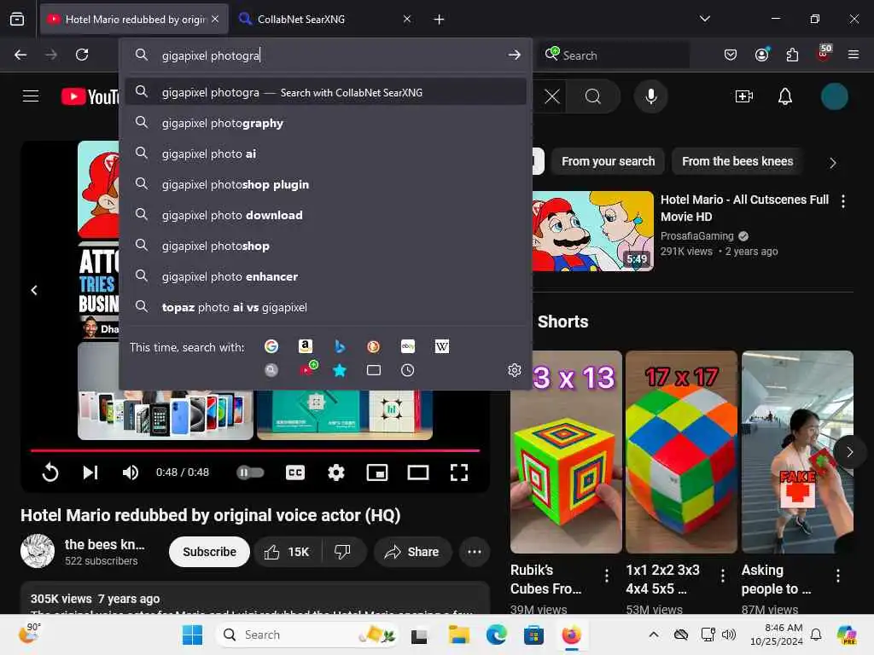Open YouTube notifications bell
This screenshot has height=655, width=874.
(x=785, y=96)
